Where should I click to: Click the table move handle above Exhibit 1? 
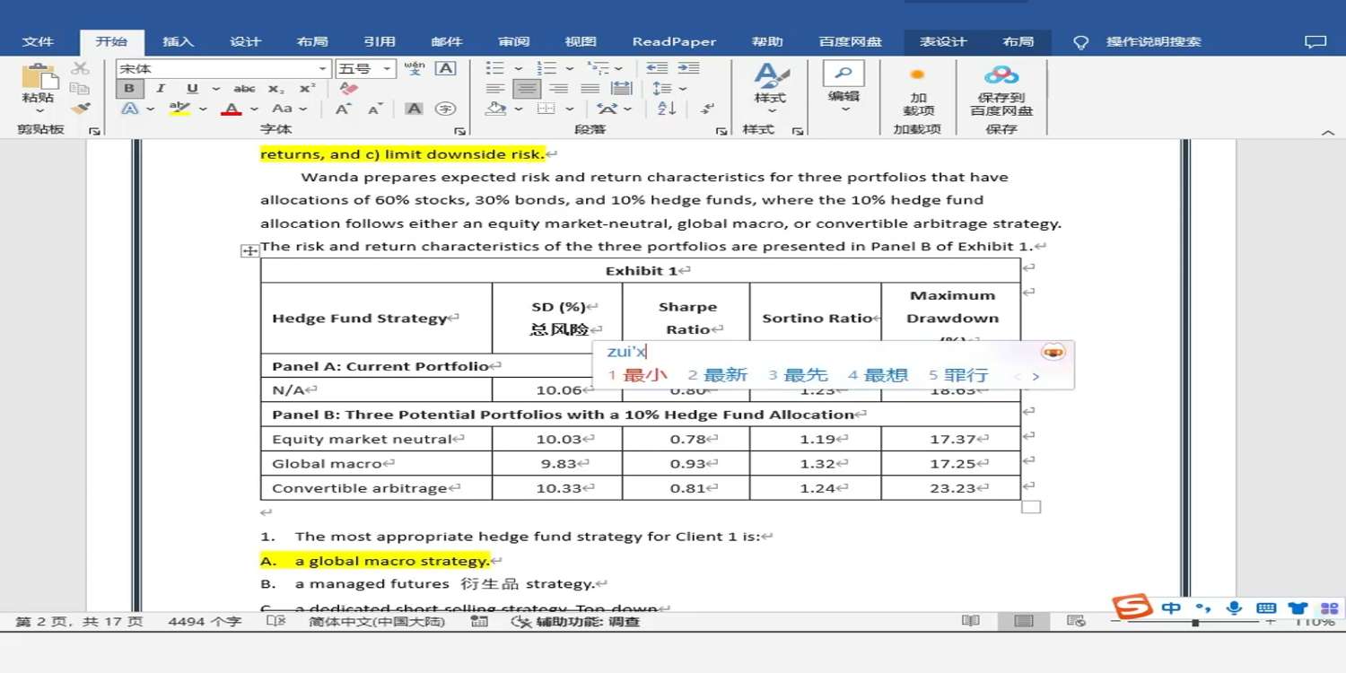pos(250,251)
